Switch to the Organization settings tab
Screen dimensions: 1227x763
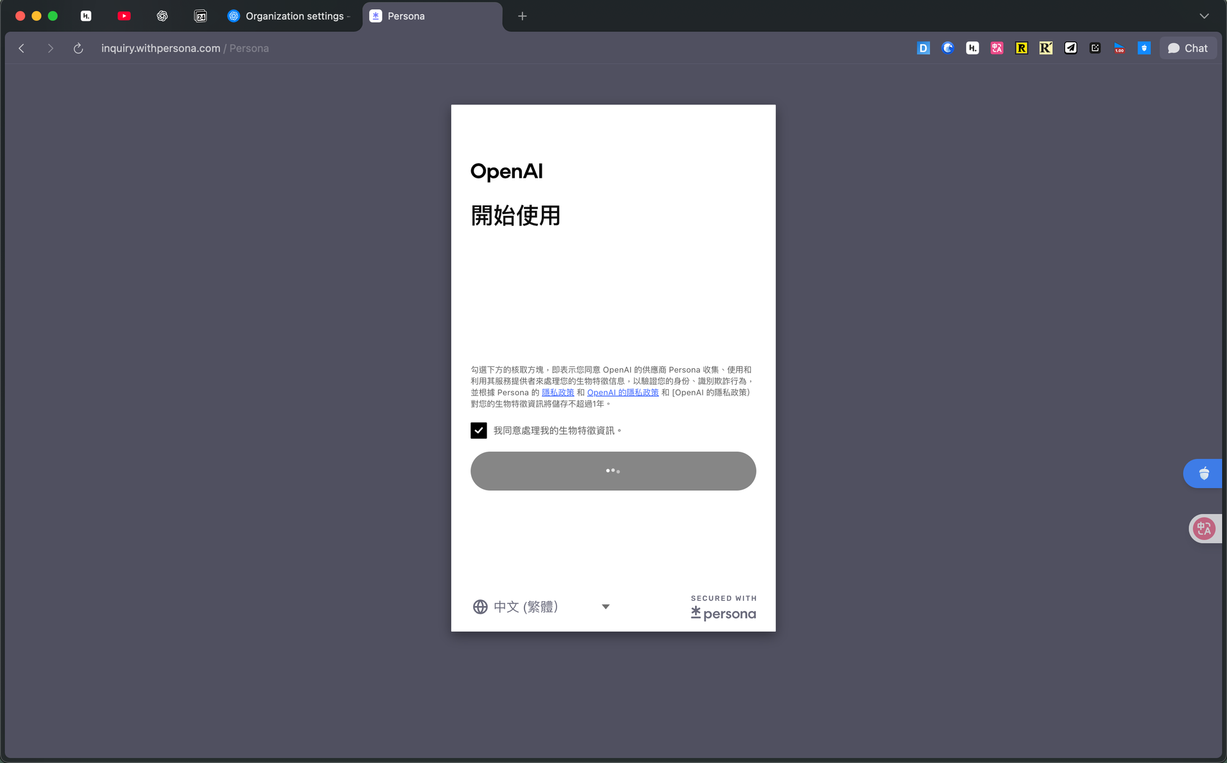[288, 16]
